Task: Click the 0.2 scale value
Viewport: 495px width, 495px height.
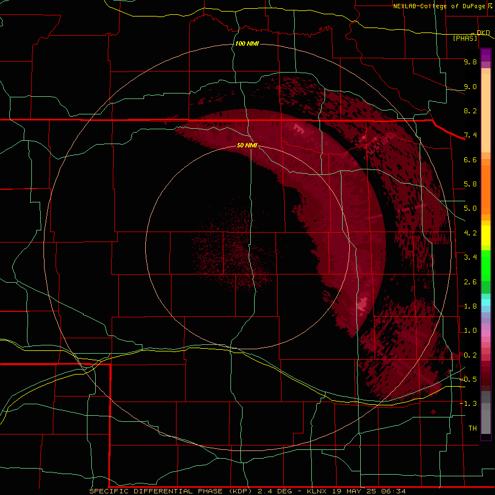Action: click(470, 355)
